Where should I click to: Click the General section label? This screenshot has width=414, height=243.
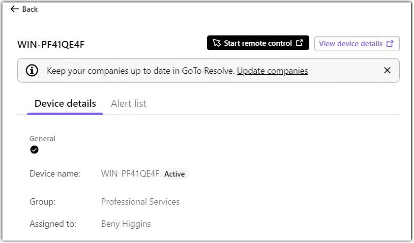coord(42,138)
